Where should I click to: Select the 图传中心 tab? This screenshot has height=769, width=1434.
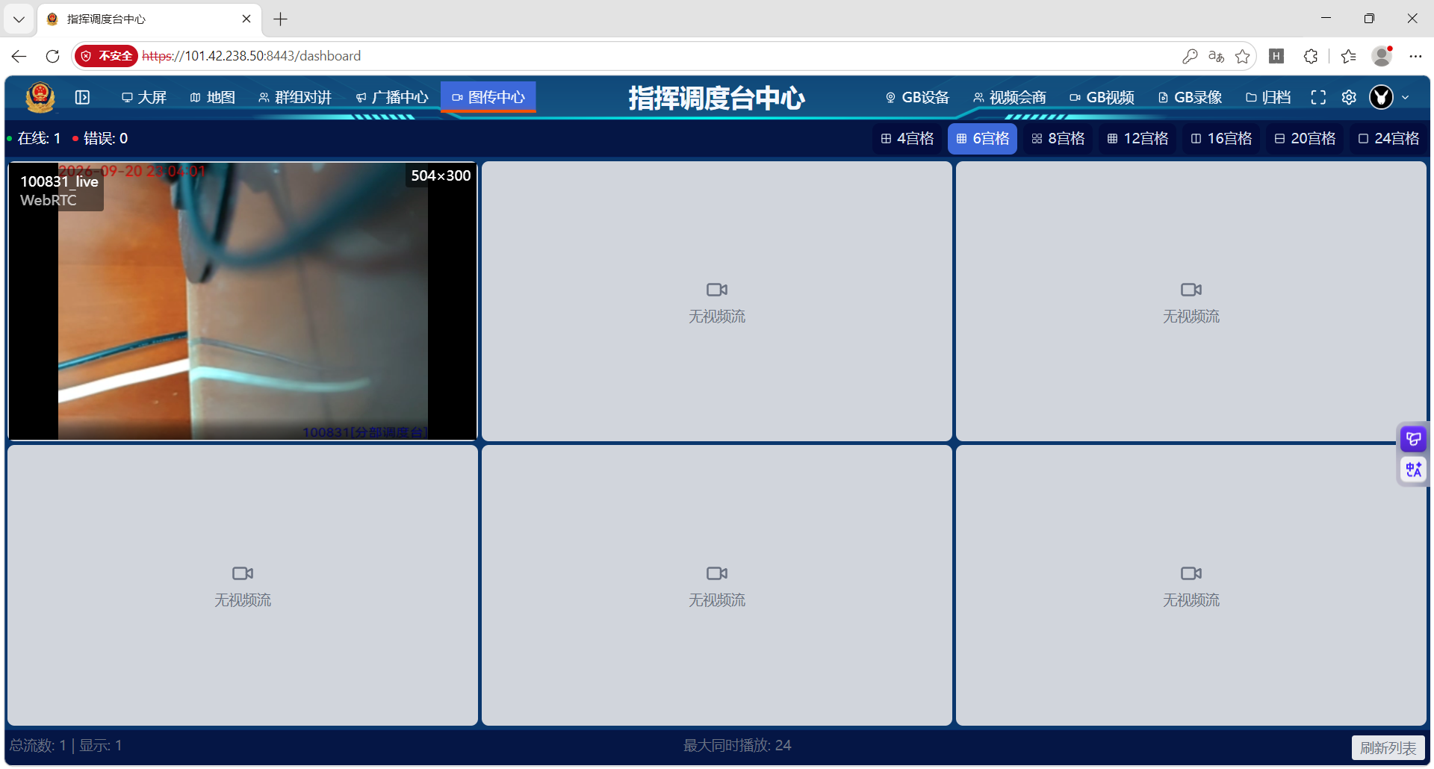click(x=488, y=97)
